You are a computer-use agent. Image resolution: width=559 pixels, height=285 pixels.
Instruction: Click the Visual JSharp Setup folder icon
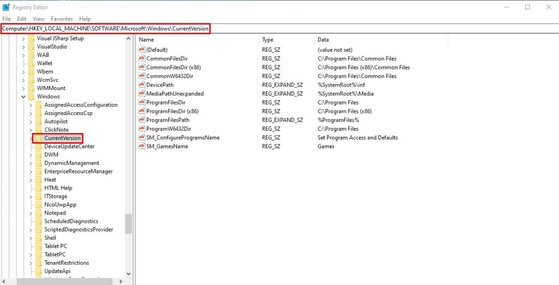31,38
